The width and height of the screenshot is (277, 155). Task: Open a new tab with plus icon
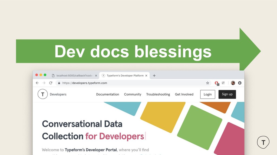click(154, 76)
